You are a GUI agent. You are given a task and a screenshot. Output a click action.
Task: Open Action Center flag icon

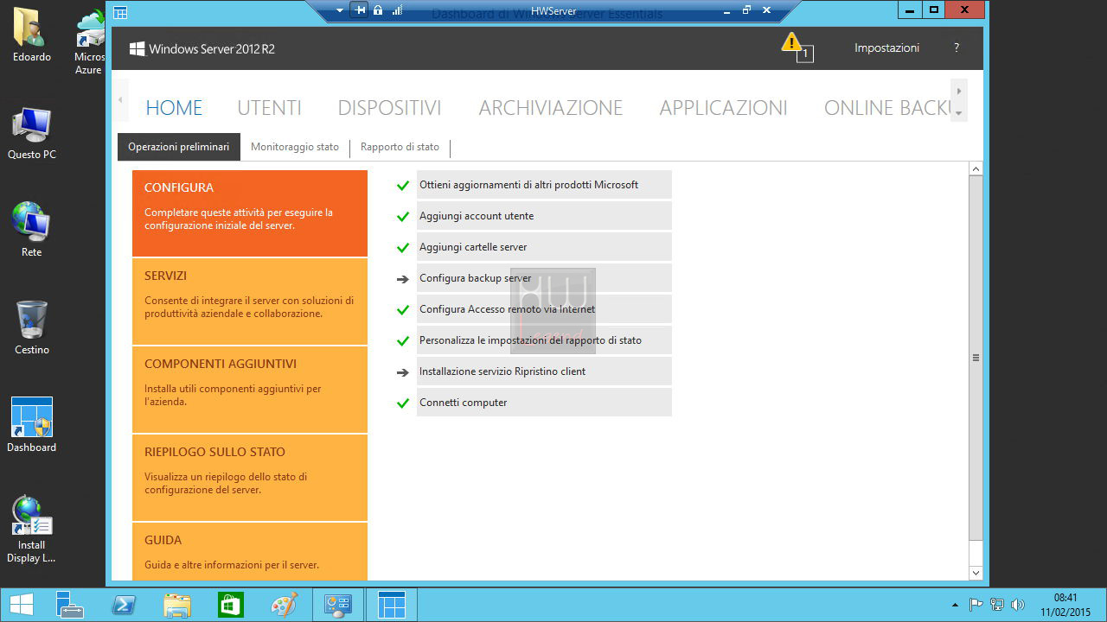click(976, 605)
